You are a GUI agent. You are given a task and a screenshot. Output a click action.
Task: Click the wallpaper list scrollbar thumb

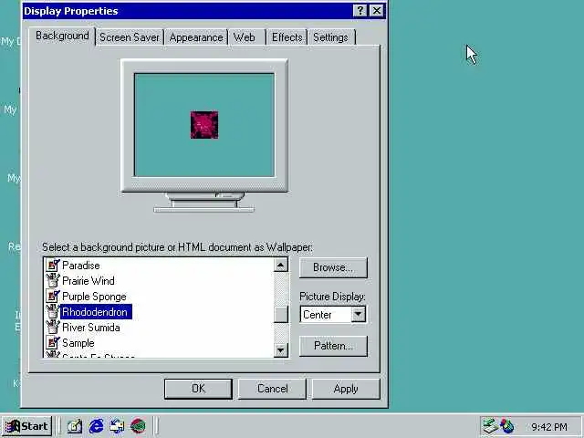(x=281, y=314)
